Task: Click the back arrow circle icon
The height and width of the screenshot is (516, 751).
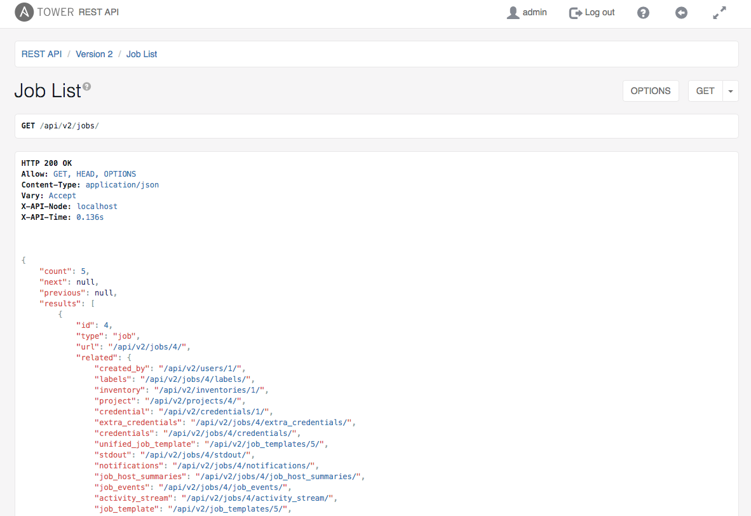Action: pos(681,13)
